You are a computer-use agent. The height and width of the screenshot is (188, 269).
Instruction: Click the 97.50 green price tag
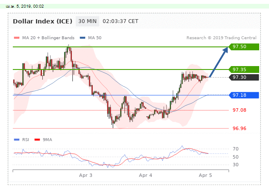[244, 47]
